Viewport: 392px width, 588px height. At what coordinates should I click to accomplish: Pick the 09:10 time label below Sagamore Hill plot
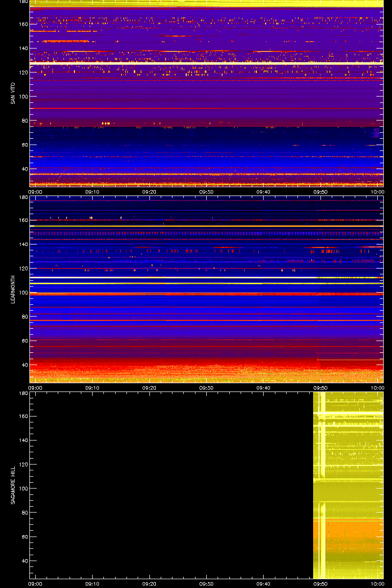pyautogui.click(x=93, y=584)
